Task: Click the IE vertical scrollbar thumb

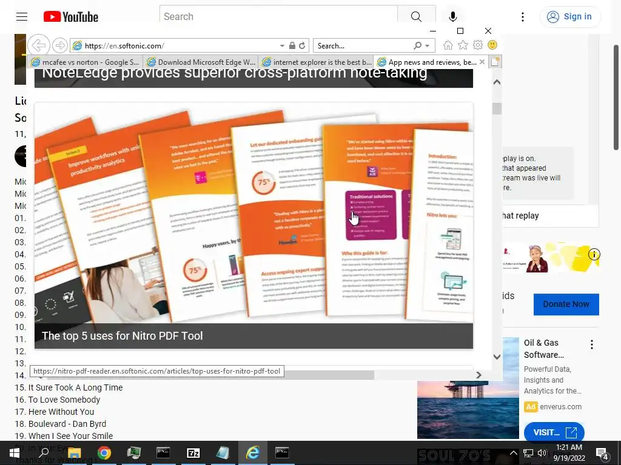Action: click(497, 108)
